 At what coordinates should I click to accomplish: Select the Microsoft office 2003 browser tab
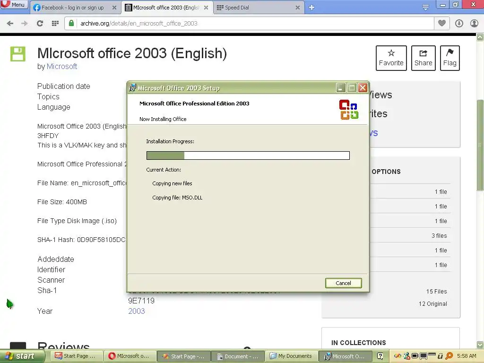pos(166,8)
